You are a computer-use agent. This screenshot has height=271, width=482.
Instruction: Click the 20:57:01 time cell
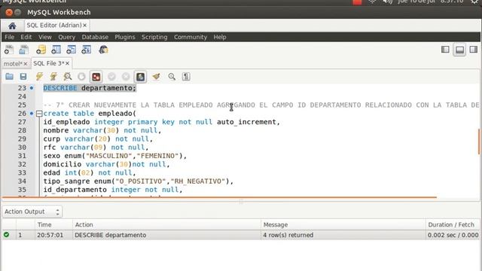(x=50, y=235)
